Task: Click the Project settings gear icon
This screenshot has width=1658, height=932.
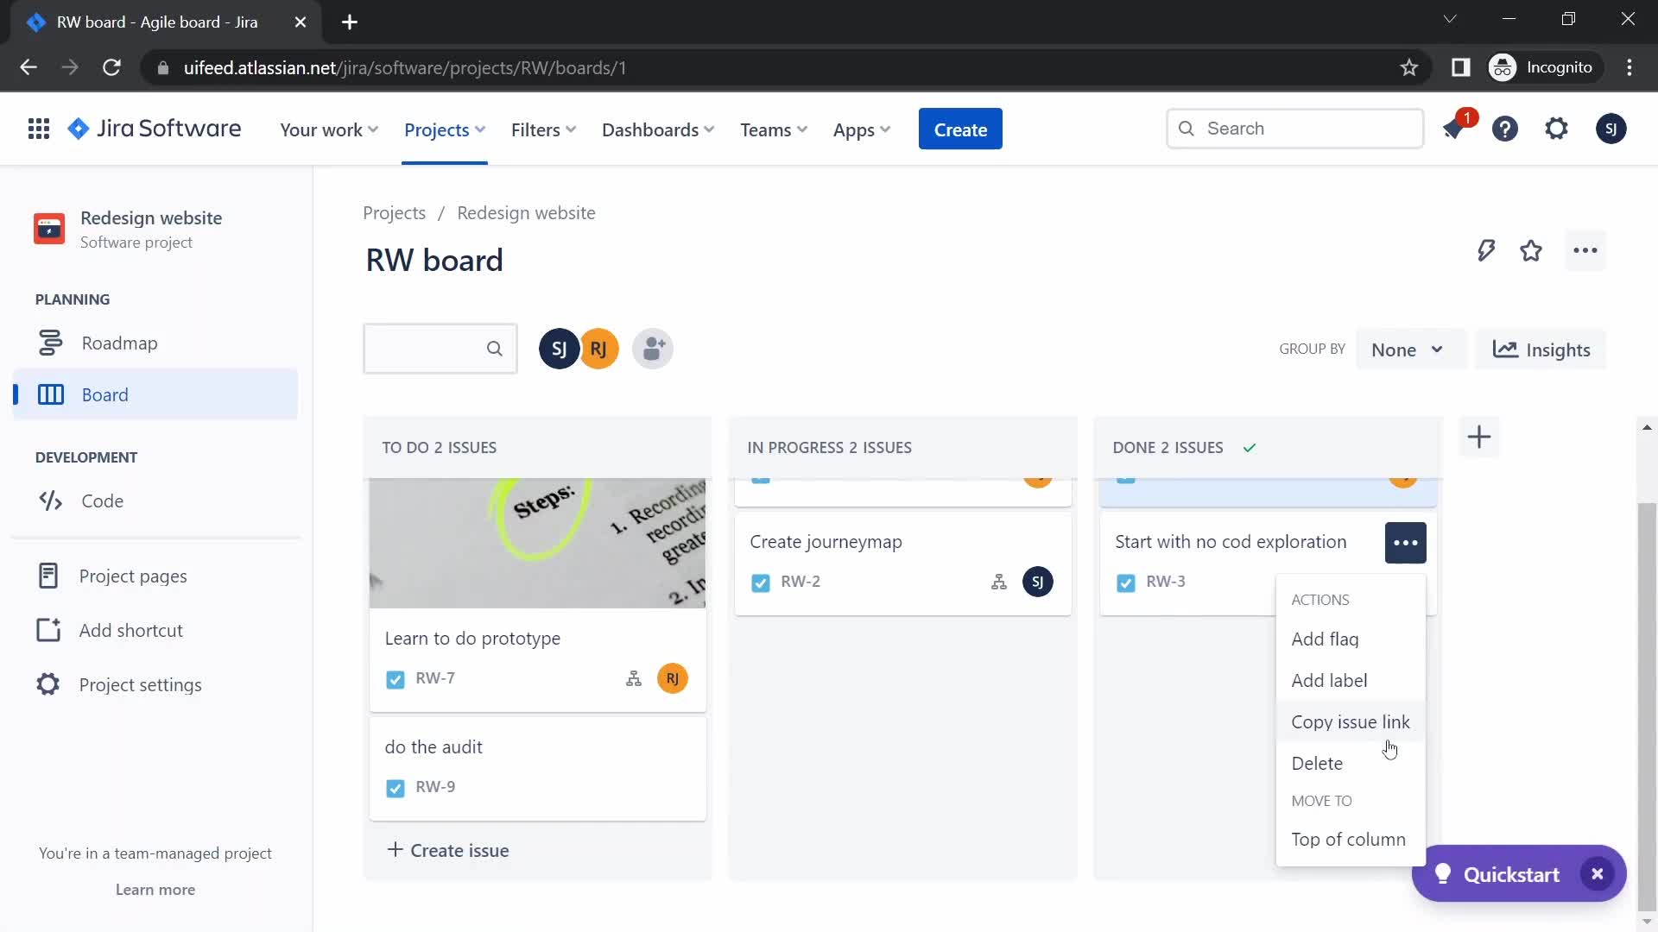Action: point(47,685)
